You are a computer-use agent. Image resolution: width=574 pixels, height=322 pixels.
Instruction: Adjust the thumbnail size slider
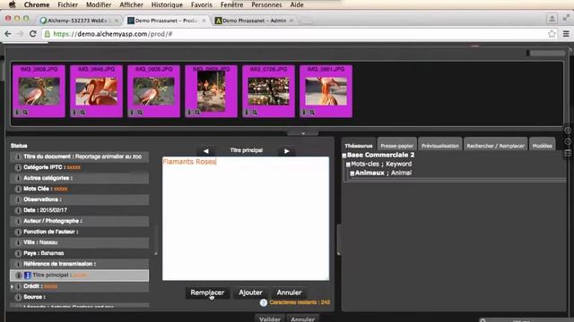(x=545, y=54)
